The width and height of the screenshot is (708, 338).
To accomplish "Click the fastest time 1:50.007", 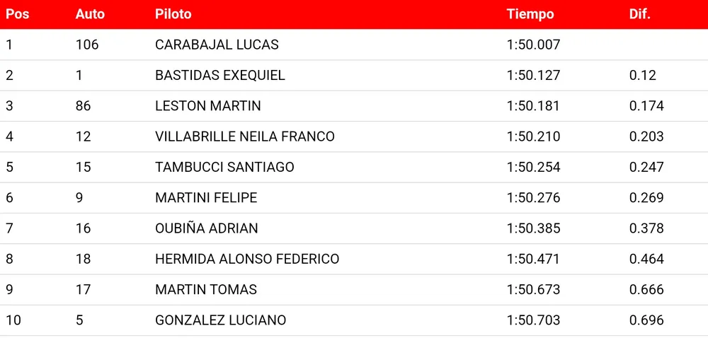I will pyautogui.click(x=534, y=45).
